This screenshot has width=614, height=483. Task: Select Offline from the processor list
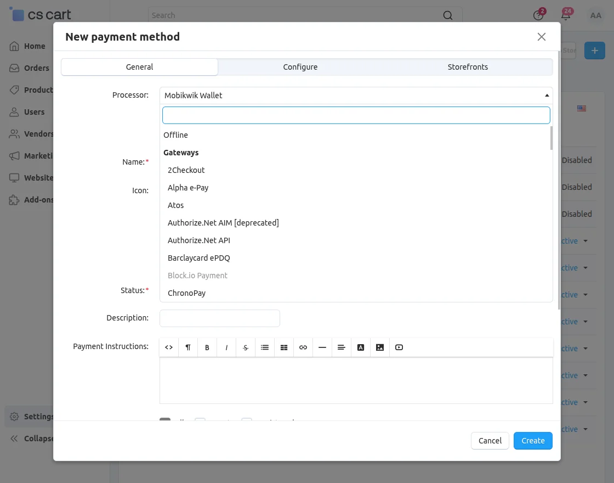[356, 135]
